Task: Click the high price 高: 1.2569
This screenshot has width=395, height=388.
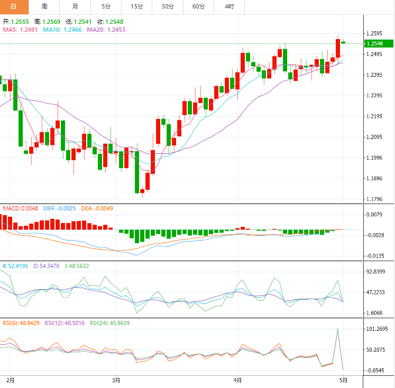Action: [x=48, y=22]
